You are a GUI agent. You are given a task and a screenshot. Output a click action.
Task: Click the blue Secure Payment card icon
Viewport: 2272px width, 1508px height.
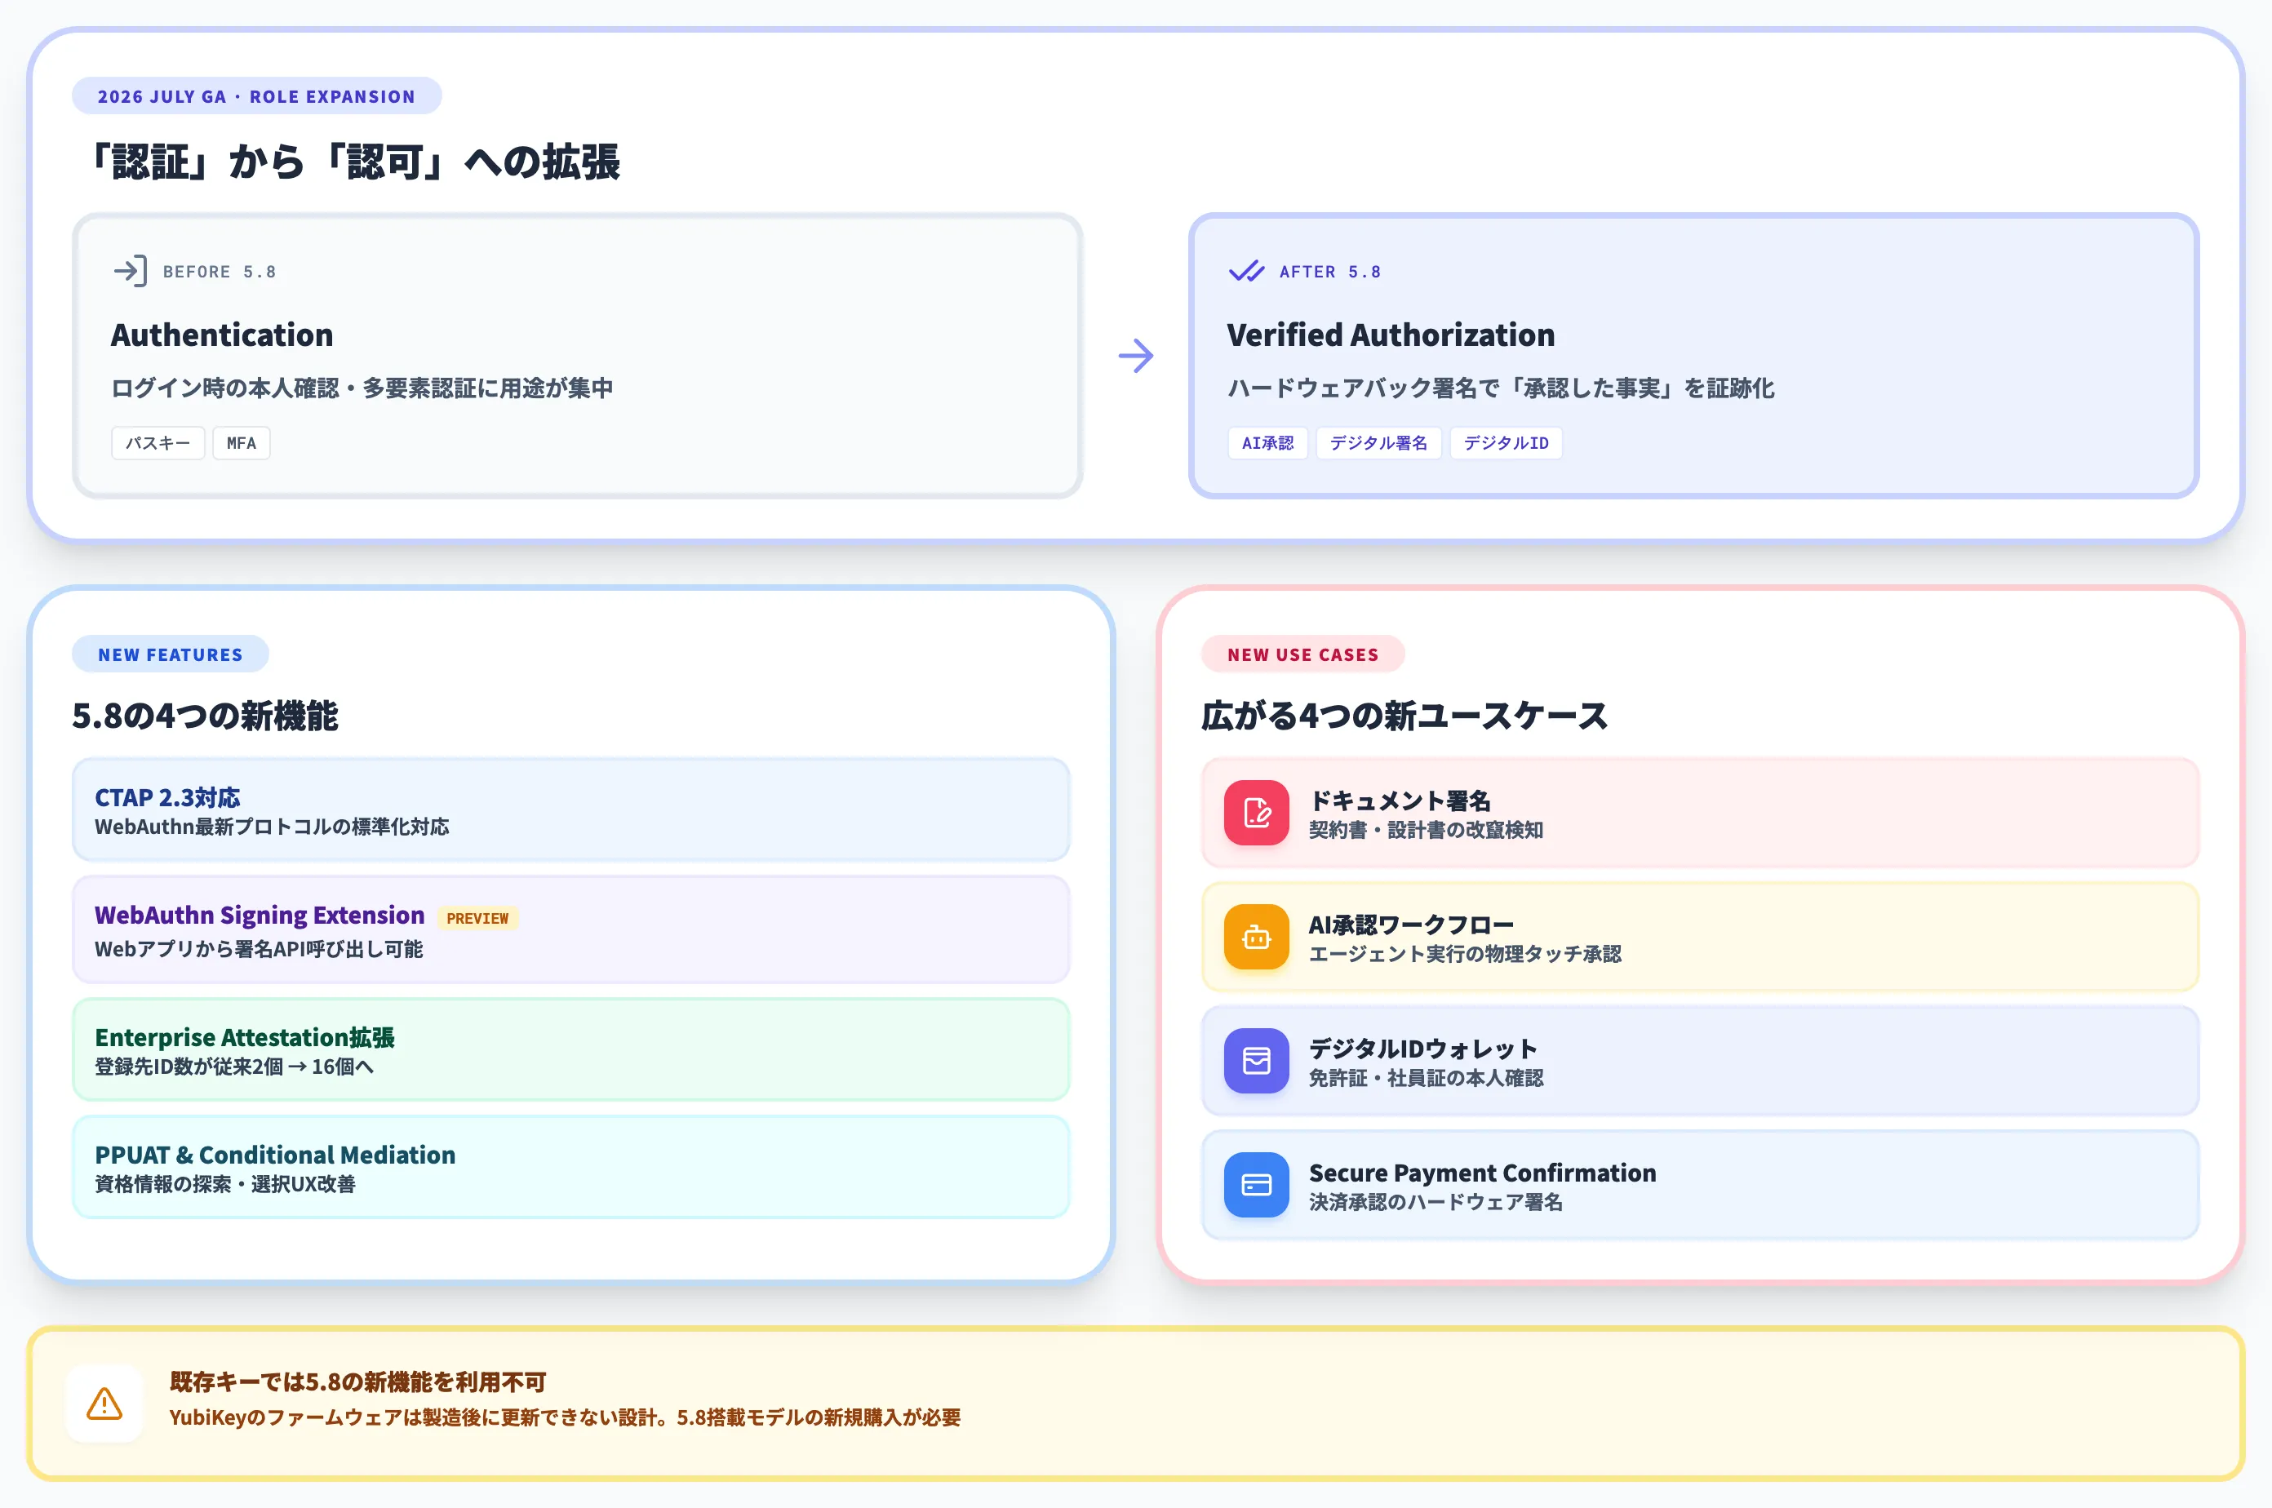[x=1256, y=1185]
